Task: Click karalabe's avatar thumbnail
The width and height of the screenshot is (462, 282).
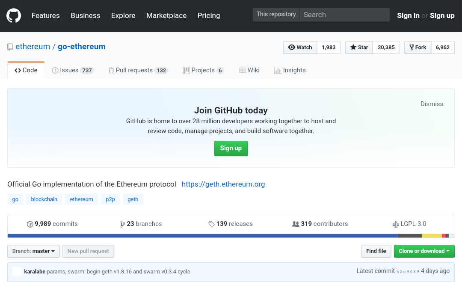Action: tap(17, 271)
